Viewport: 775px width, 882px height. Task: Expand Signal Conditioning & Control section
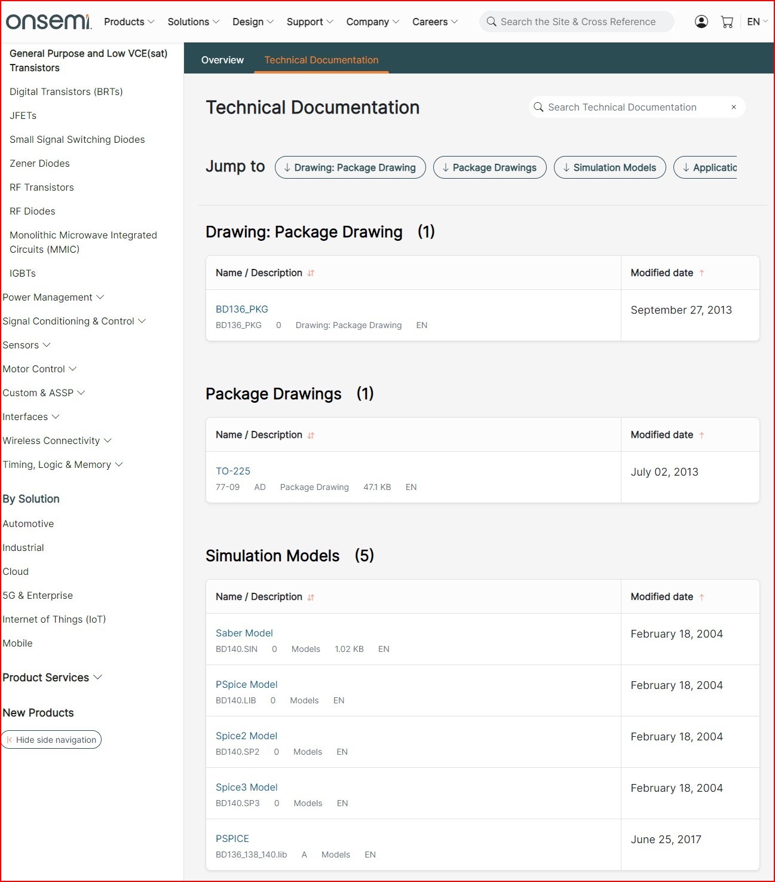coord(74,321)
